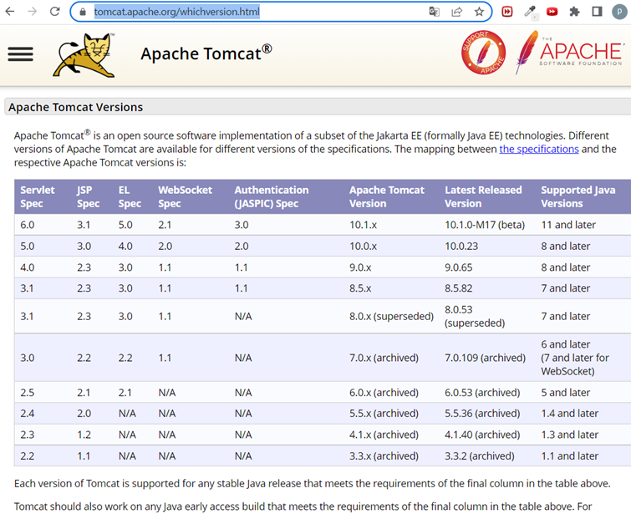The height and width of the screenshot is (514, 631).
Task: Click the 5.5.36 (archived) cell
Action: pyautogui.click(x=482, y=414)
